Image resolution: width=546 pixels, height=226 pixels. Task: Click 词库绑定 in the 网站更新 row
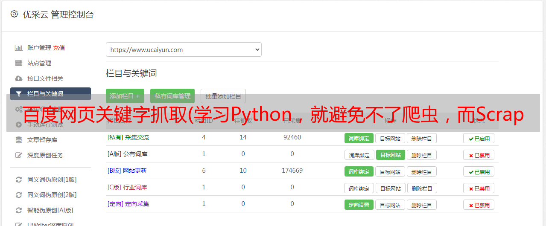tap(359, 171)
